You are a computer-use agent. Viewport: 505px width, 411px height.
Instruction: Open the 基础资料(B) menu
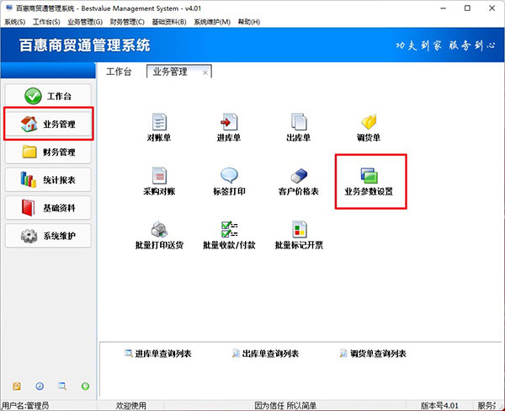(169, 22)
